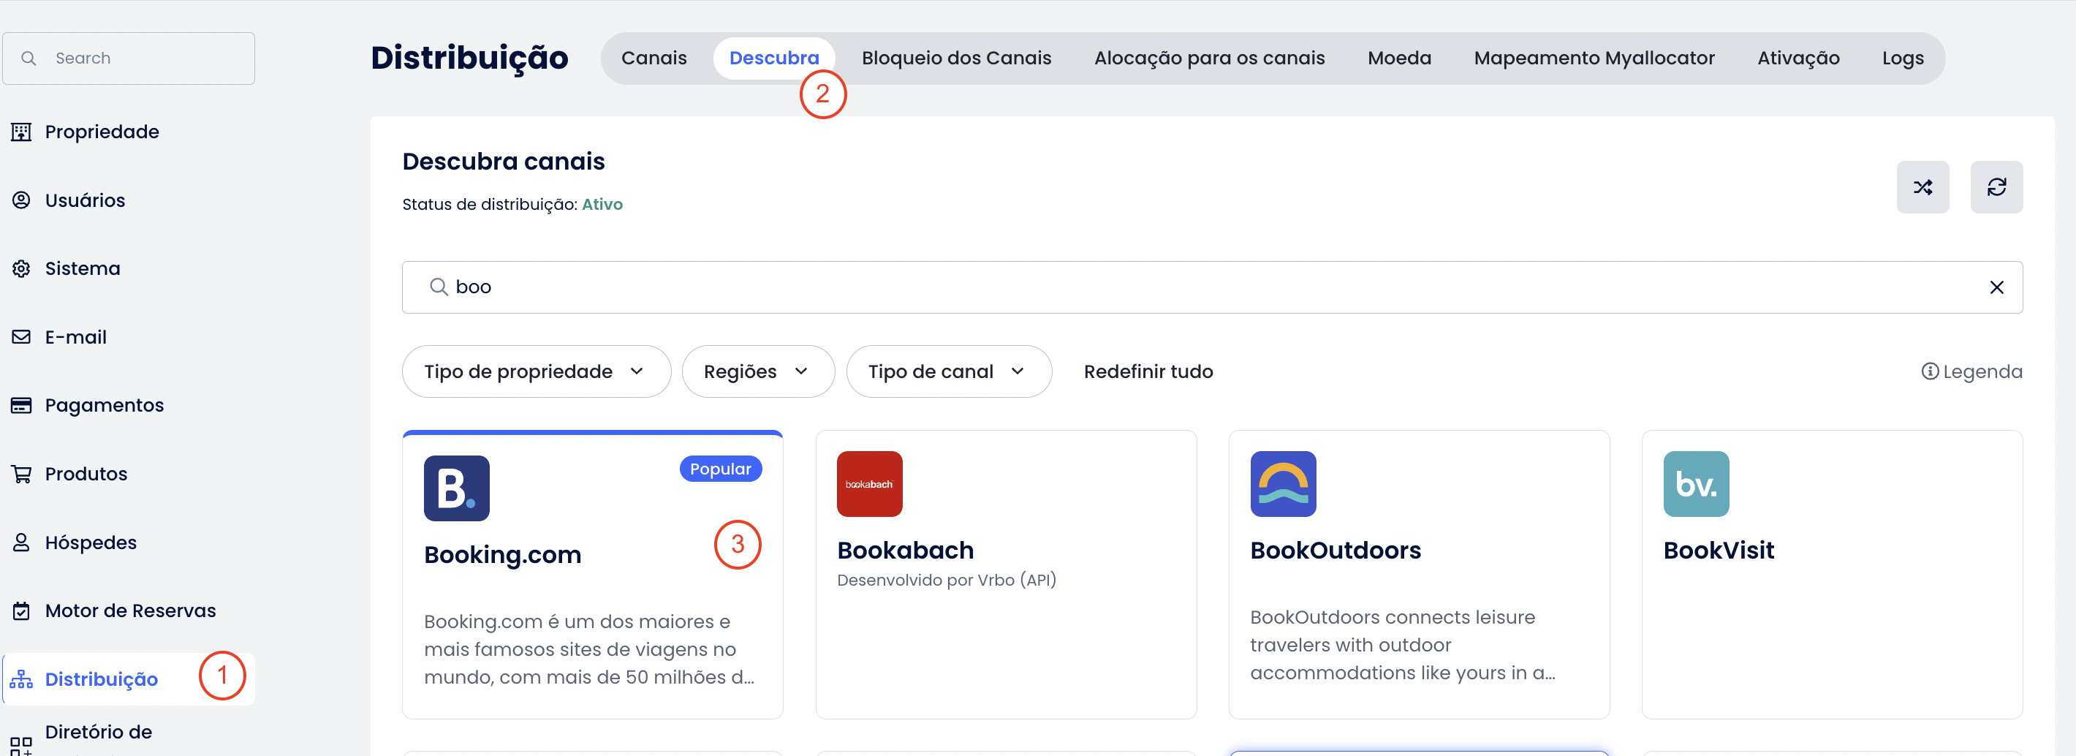The height and width of the screenshot is (756, 2076).
Task: Click the magnifier icon in channel search
Action: coord(439,287)
